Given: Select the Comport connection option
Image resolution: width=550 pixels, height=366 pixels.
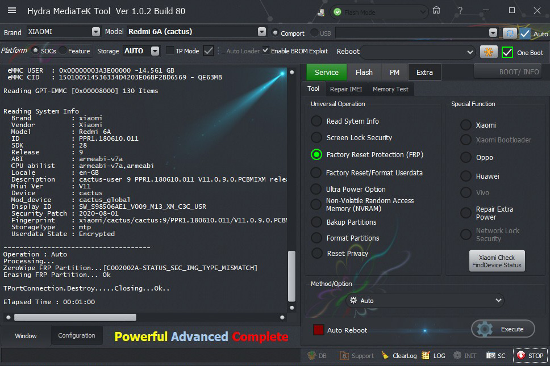Looking at the screenshot, I should pos(275,33).
